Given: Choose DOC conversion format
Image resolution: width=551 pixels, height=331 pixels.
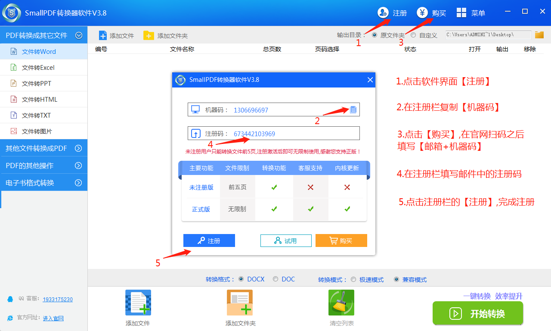Looking at the screenshot, I should [275, 279].
